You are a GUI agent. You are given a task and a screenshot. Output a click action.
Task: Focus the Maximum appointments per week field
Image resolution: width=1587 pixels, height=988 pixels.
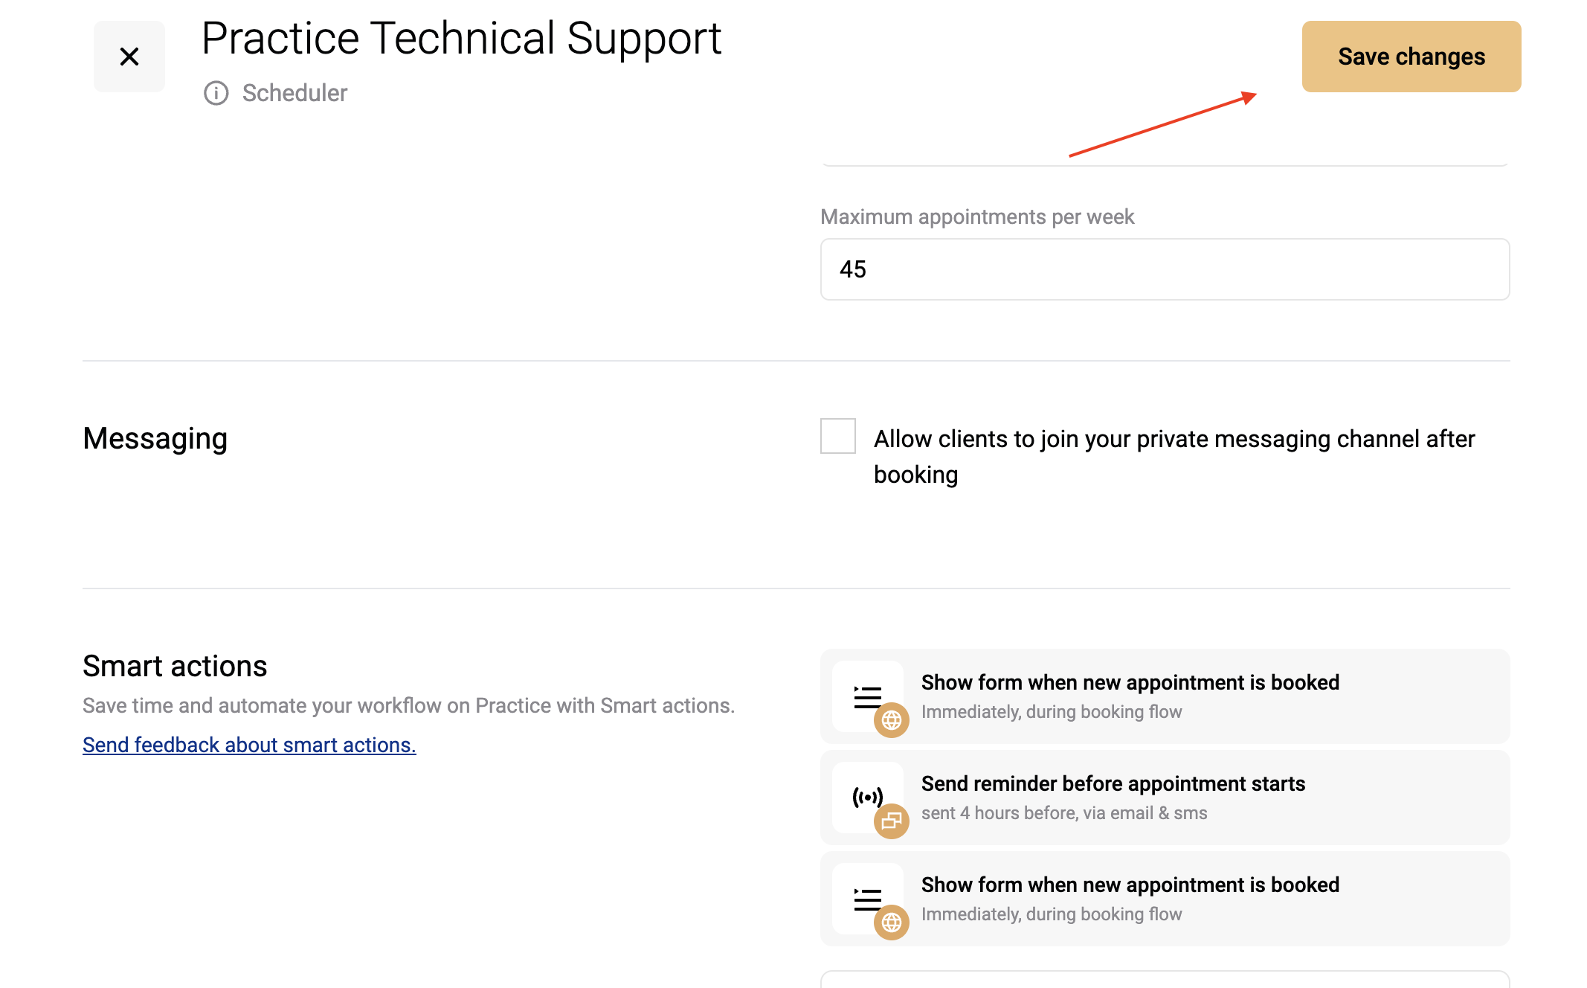click(1165, 269)
